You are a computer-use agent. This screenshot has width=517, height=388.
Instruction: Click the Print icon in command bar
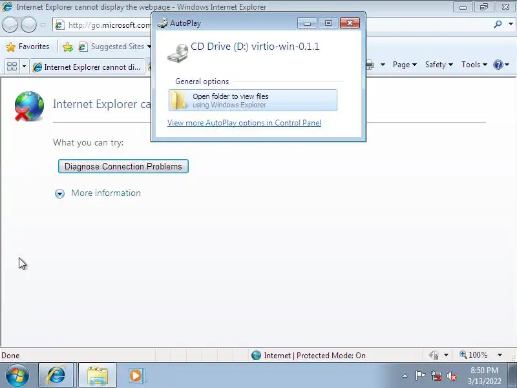coord(370,65)
